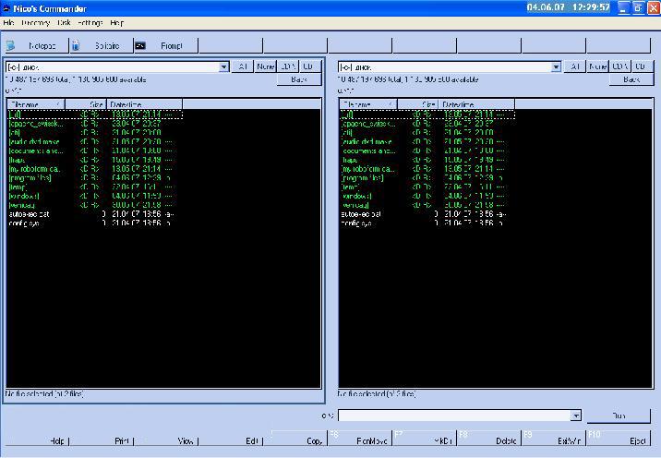Image resolution: width=661 pixels, height=458 pixels.
Task: Click Back button in left panel
Action: pos(299,79)
